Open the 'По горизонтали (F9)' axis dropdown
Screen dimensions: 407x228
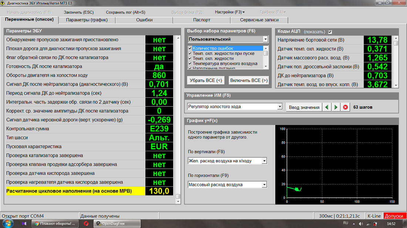point(264,184)
